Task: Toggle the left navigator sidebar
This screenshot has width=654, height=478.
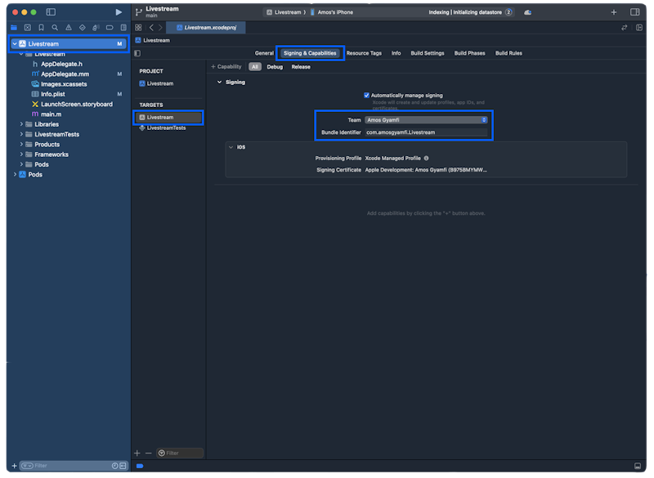Action: [51, 12]
